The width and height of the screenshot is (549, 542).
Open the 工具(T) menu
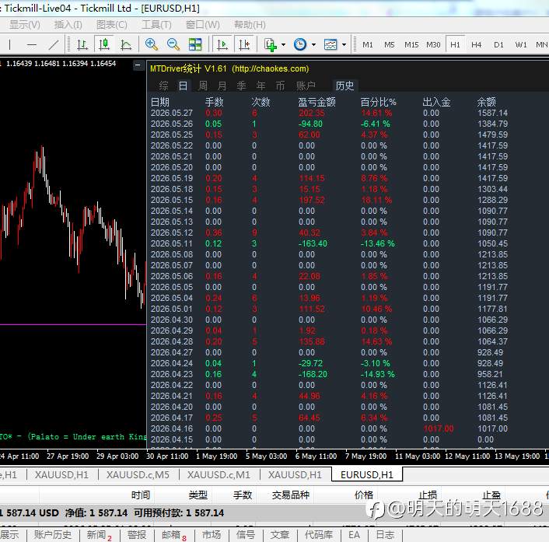156,25
